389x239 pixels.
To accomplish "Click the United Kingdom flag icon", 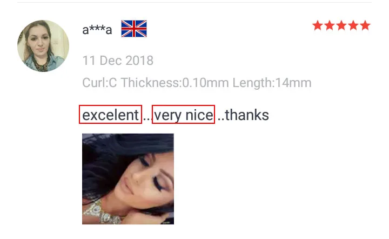I will coord(134,29).
